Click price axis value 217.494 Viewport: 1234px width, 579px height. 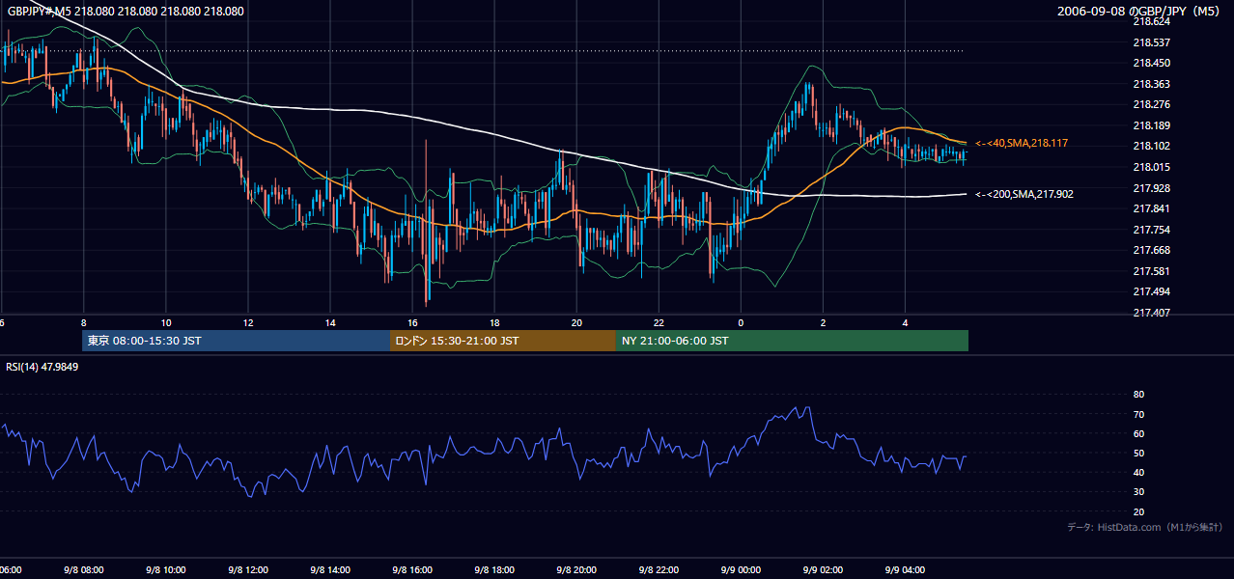(1151, 291)
